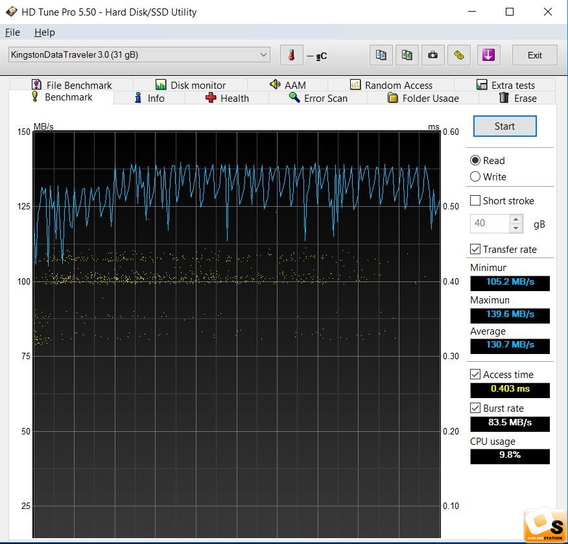Decrease short stroke size with down arrow

tap(516, 228)
